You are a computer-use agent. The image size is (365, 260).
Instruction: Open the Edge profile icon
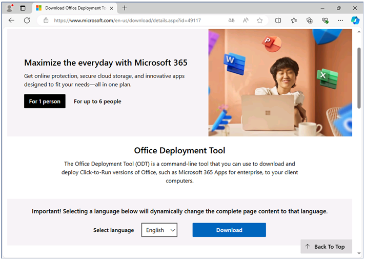click(x=10, y=8)
